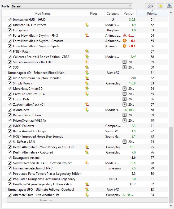Click flag icon for MoreNastyCritters9 0
This screenshot has height=209, width=174.
87,89
